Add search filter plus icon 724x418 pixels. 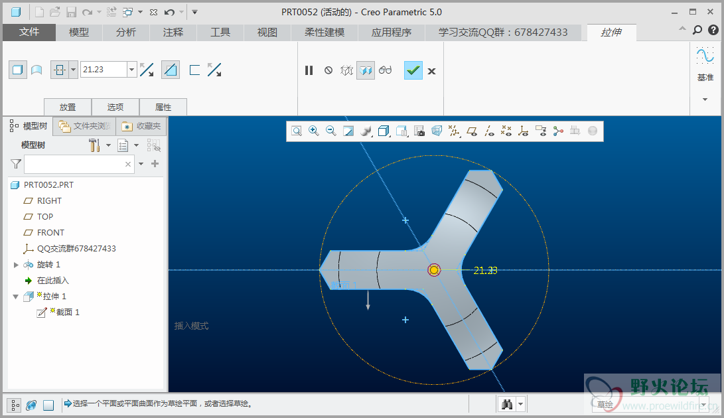click(x=155, y=163)
